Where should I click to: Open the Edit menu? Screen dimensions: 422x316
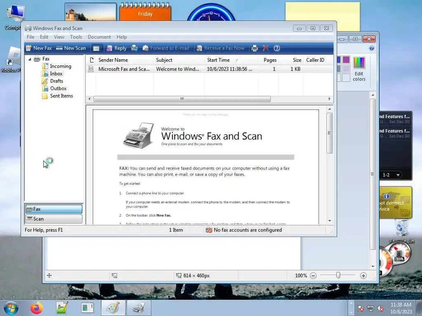[44, 37]
